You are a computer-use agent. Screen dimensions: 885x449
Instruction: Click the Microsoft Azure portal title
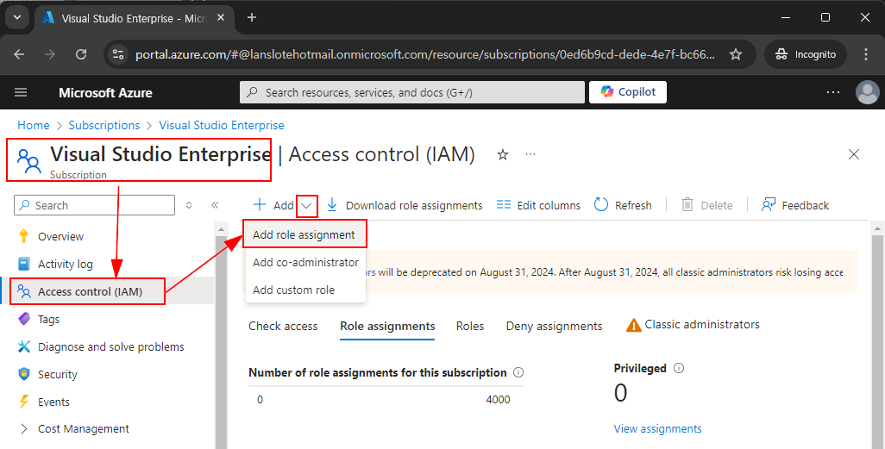pyautogui.click(x=105, y=92)
